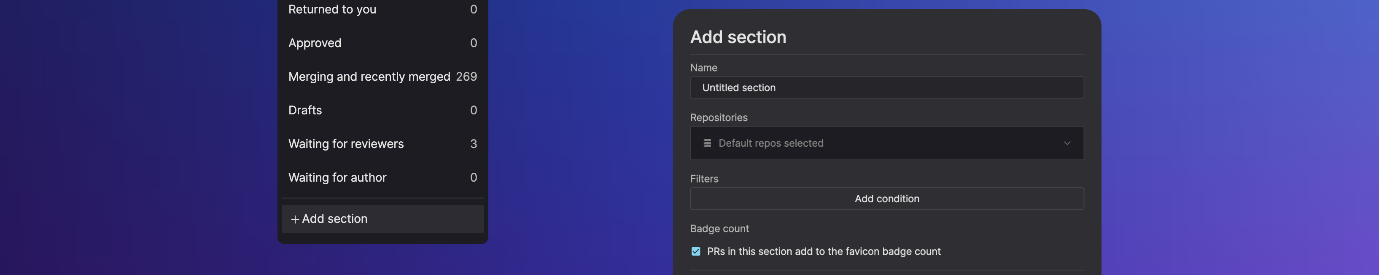
Task: Uncheck the favicon badge count checkbox
Action: point(695,251)
